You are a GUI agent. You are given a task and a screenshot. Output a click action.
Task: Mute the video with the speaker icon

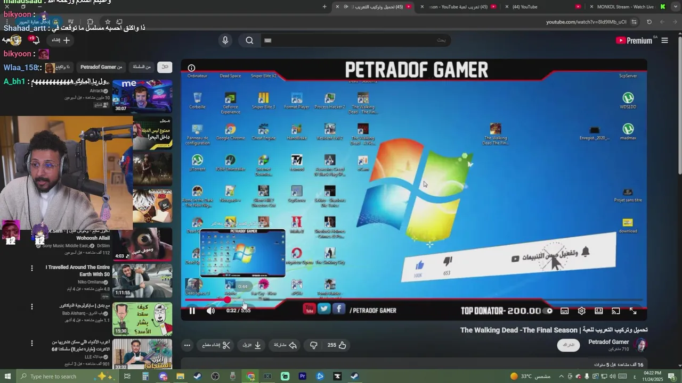tap(210, 311)
